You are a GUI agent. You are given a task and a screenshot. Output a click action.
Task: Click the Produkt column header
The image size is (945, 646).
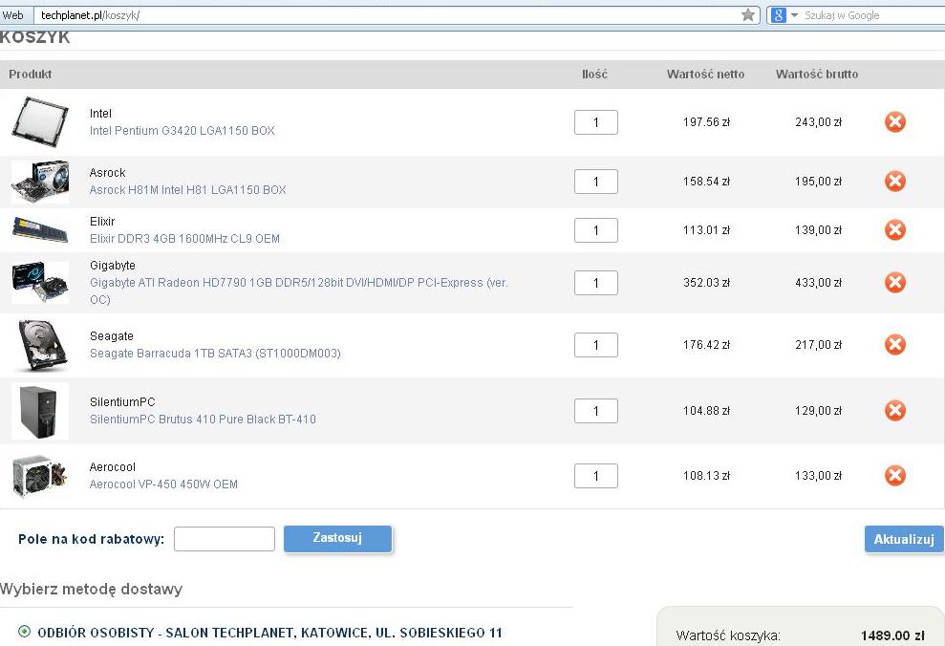31,75
